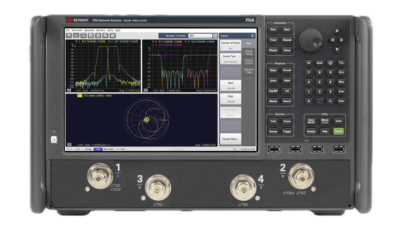Switch to the Source Control tab
The height and width of the screenshot is (230, 409).
tap(249, 62)
